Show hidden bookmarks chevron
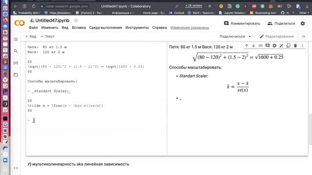Viewport: 312px width, 175px height. click(x=293, y=13)
